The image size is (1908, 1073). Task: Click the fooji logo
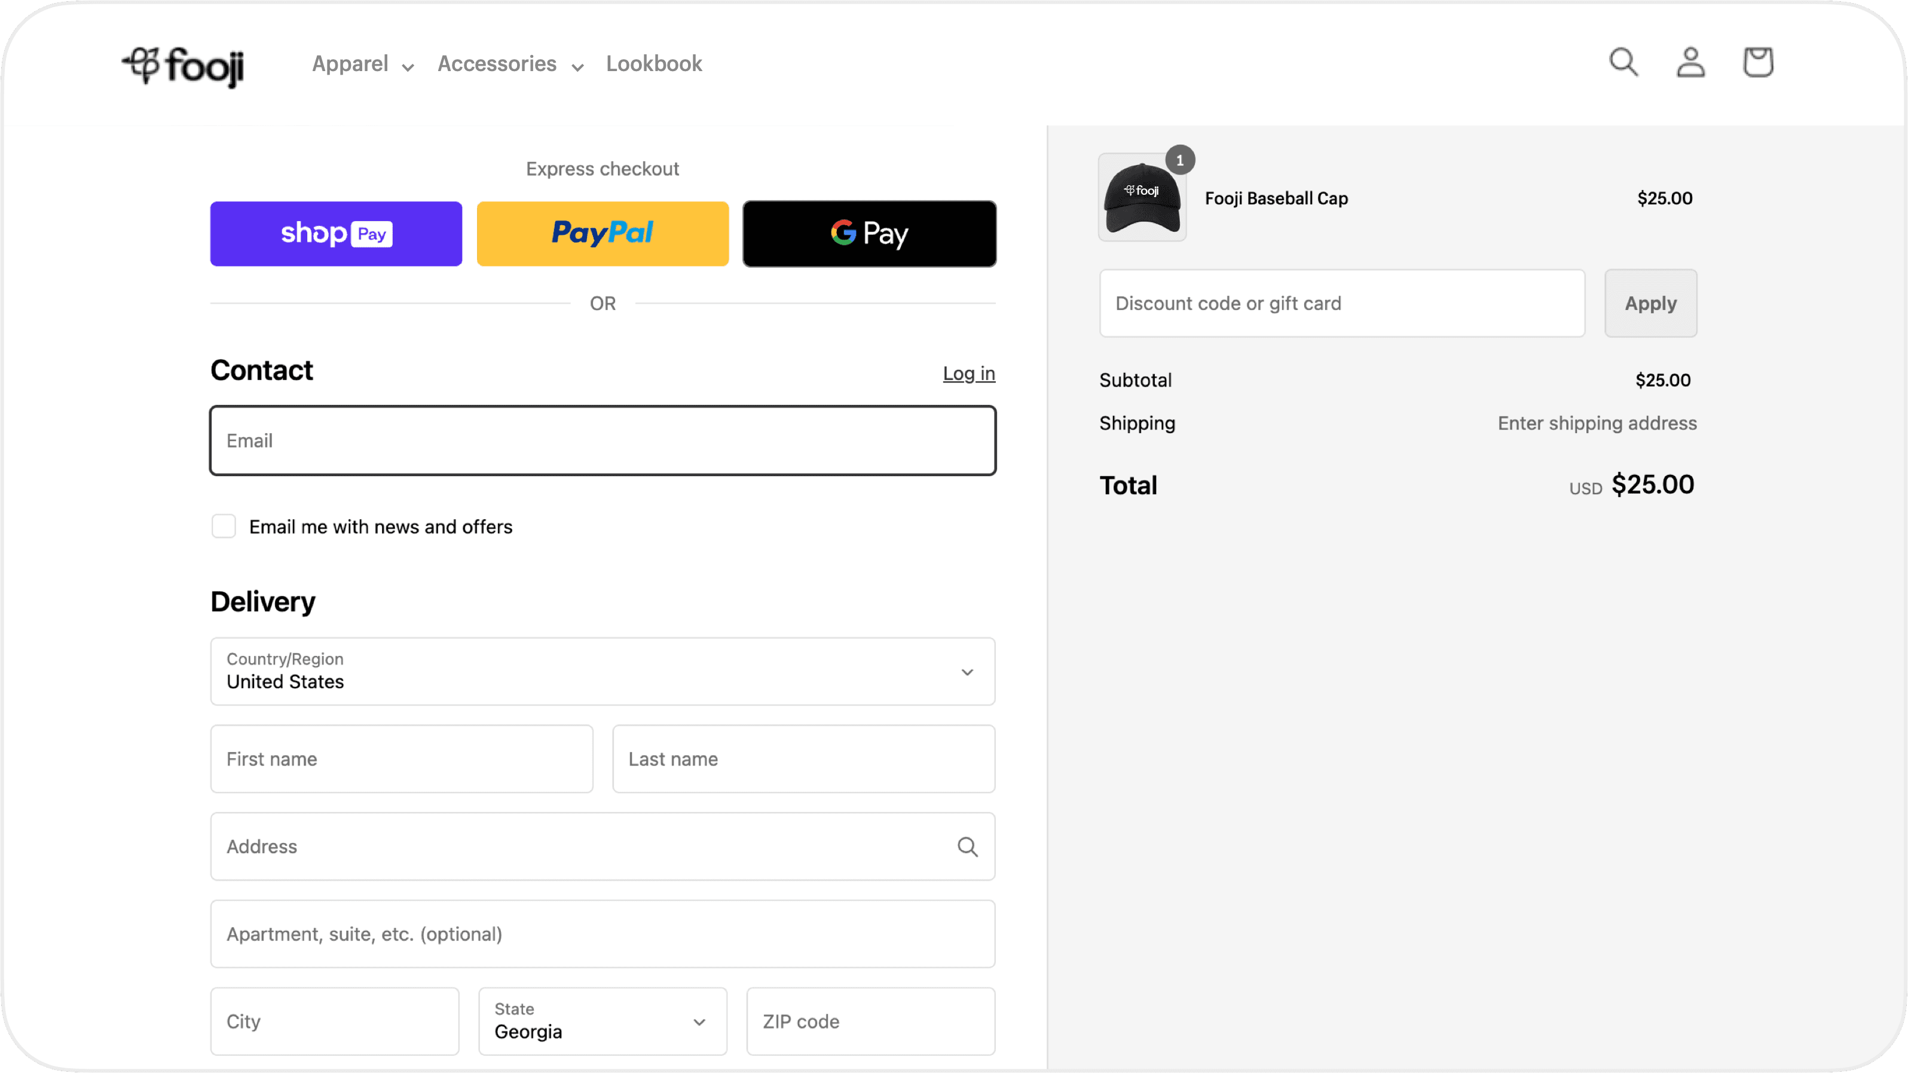pyautogui.click(x=182, y=67)
